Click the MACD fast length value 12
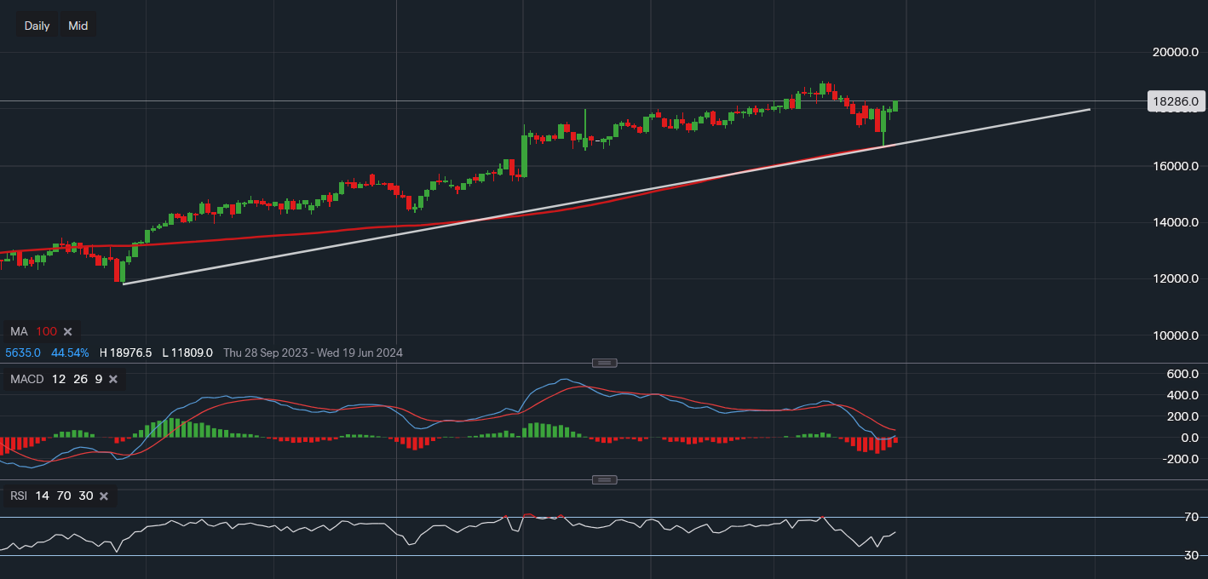Viewport: 1208px width, 579px height. [x=58, y=379]
